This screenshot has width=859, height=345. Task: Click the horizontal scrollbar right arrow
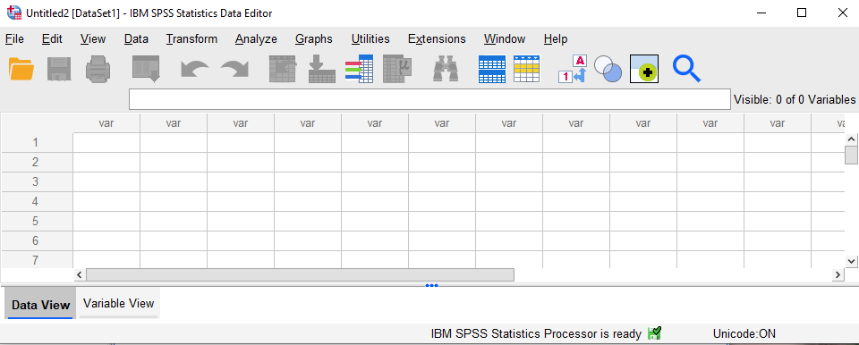(x=838, y=274)
